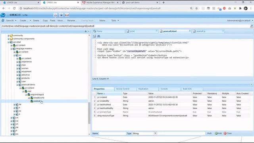
Task: Open the Home editor tab
Action: (x=109, y=31)
